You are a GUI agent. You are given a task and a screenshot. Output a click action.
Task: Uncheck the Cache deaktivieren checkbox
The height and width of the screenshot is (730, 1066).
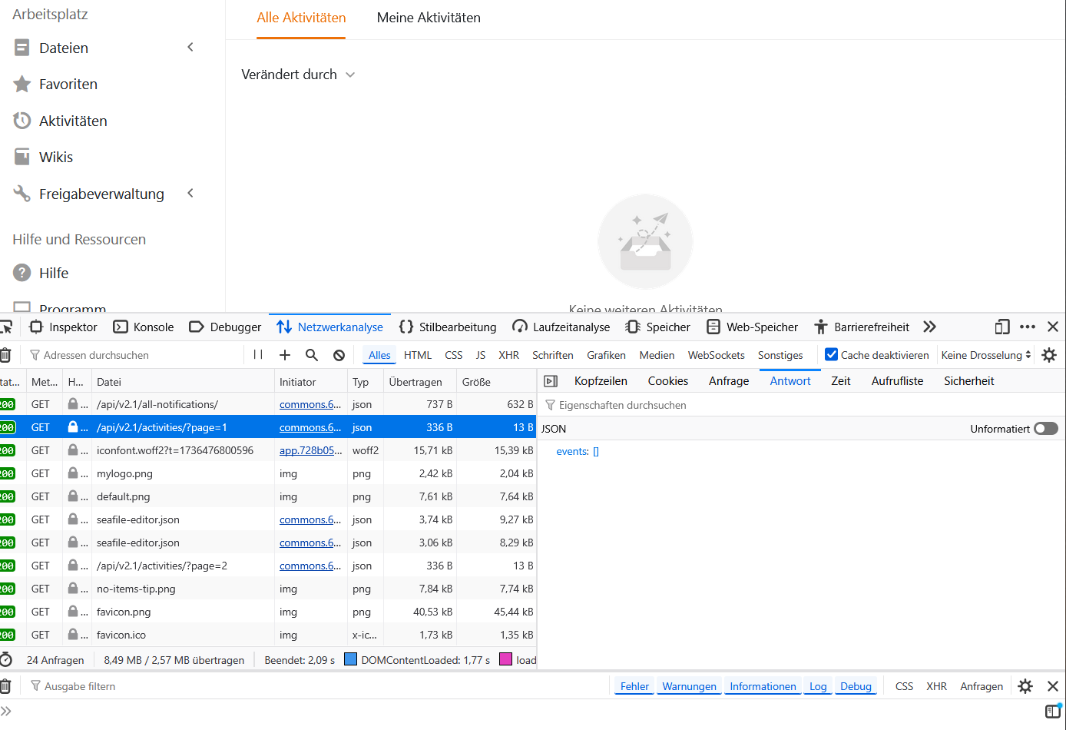click(x=831, y=355)
